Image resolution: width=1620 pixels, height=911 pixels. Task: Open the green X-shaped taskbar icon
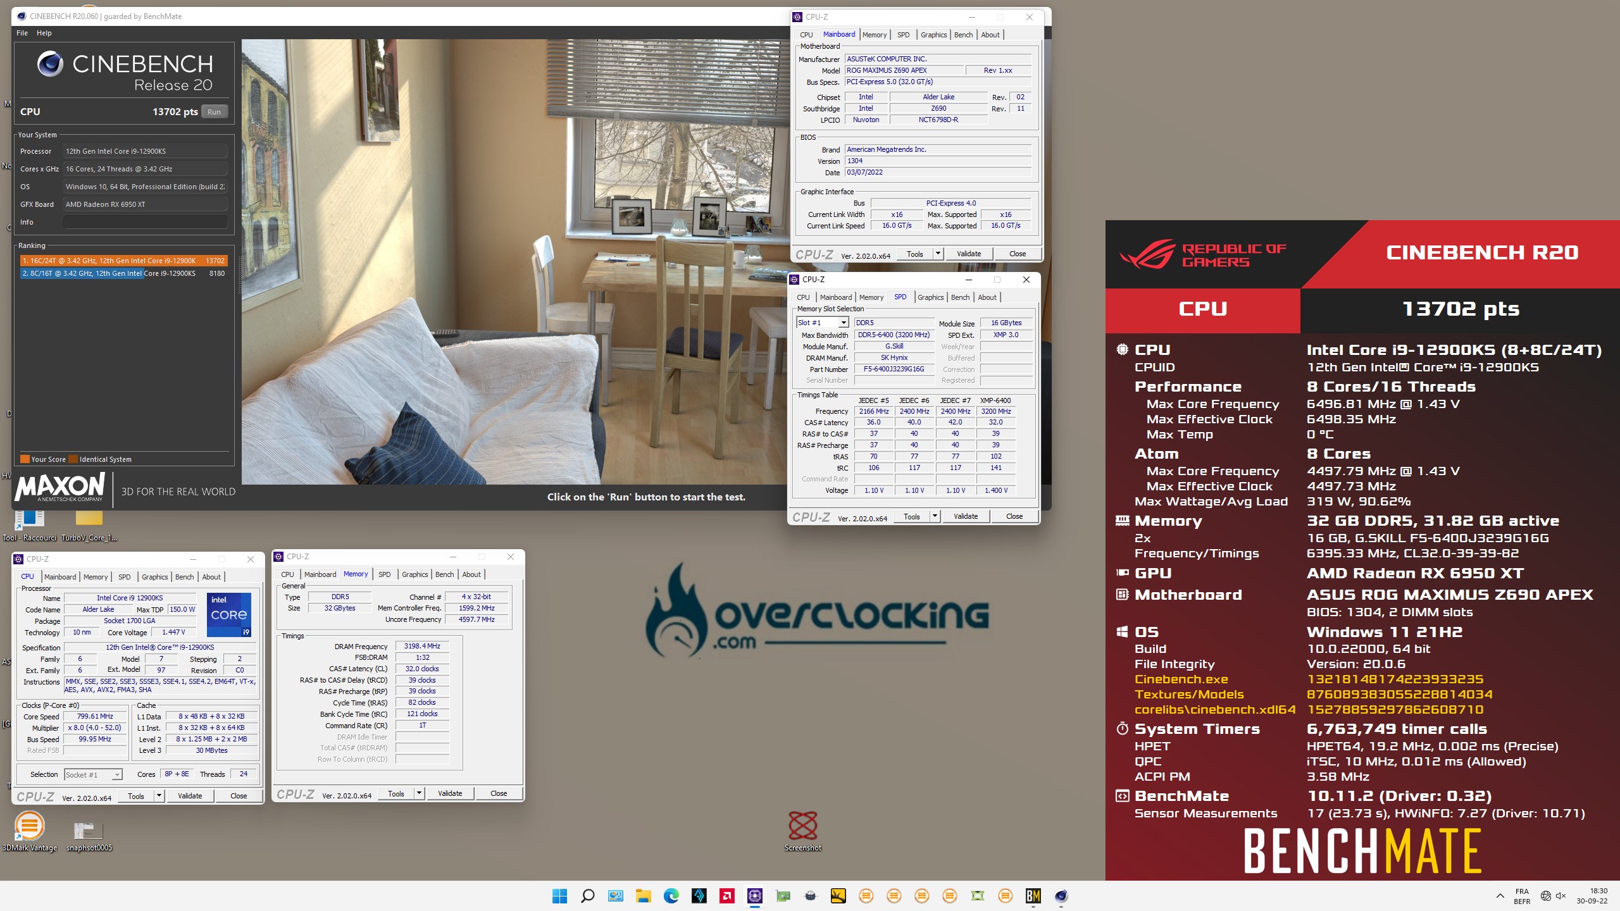point(977,896)
